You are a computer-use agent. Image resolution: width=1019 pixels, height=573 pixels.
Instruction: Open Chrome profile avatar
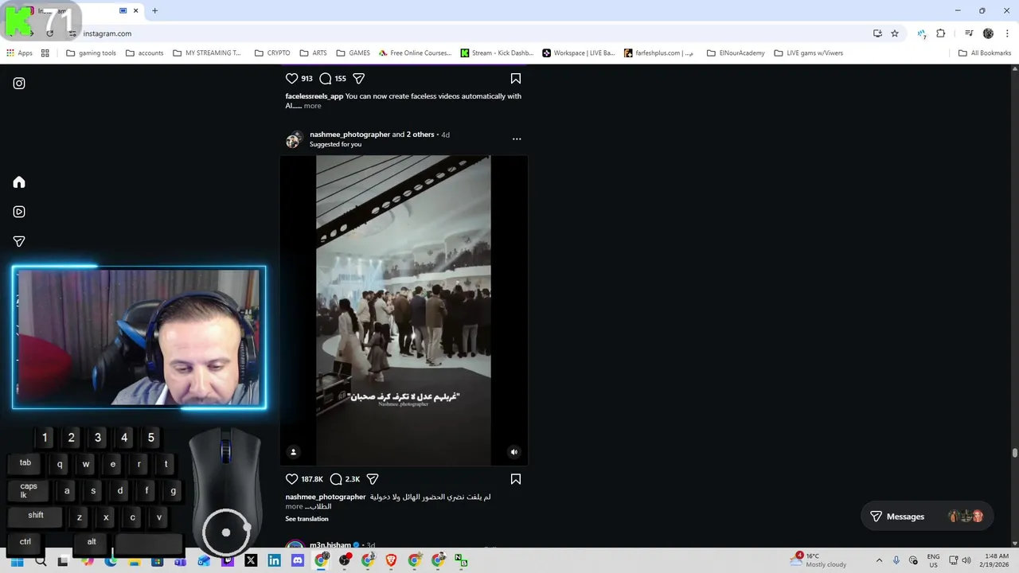coord(988,33)
